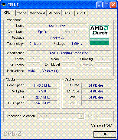This screenshot has height=140, width=118.
Task: Click the APIC ID field
Action: [106, 116]
